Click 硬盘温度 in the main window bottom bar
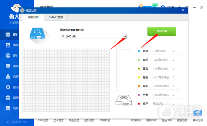 pos(74,120)
